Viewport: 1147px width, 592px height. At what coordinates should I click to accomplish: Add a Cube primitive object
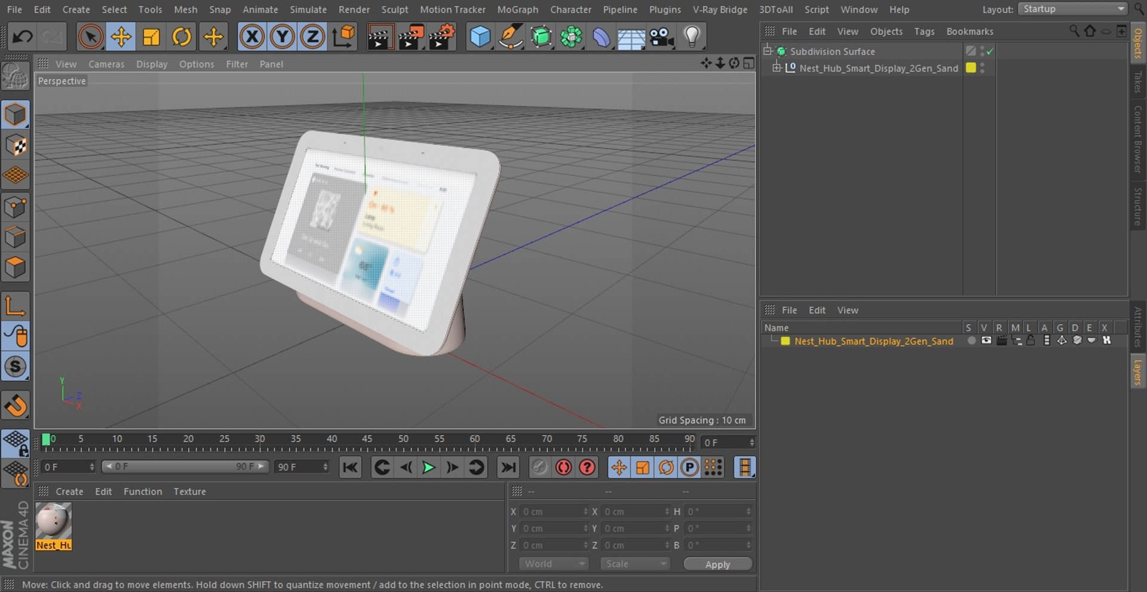[x=480, y=37]
